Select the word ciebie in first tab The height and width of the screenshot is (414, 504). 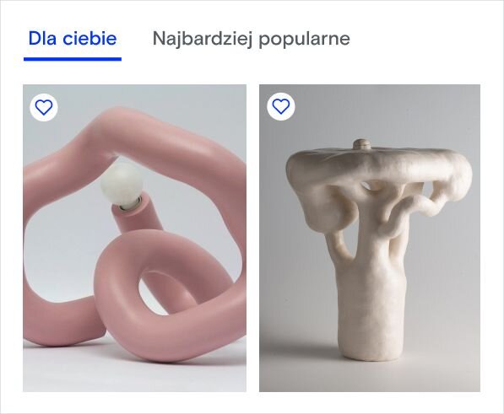(89, 38)
